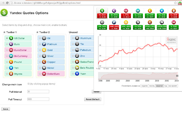182x113 pixels.
Task: Click the Copper tile showing 6734.1300
Action: point(150,25)
